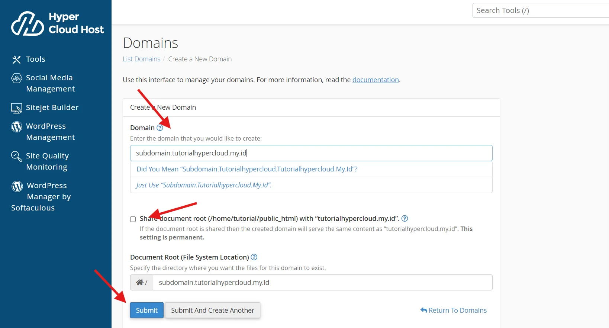Click the help icon next to Domain label
This screenshot has width=609, height=328.
(160, 128)
